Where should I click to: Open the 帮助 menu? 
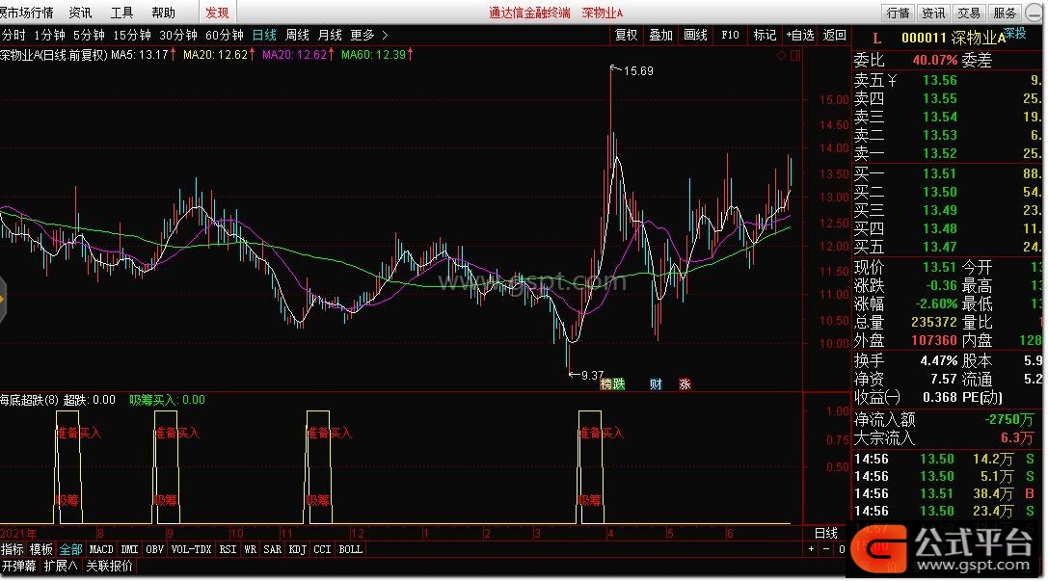tap(163, 13)
